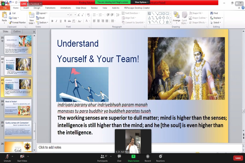The height and width of the screenshot is (163, 245).
Task: Click the Format Painter tool
Action: tap(17, 22)
